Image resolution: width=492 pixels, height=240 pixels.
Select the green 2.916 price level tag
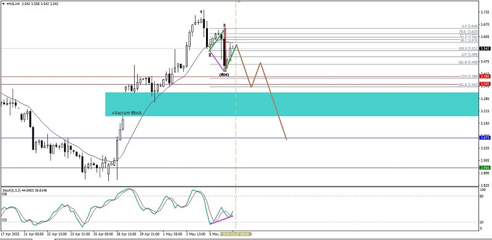(x=485, y=168)
